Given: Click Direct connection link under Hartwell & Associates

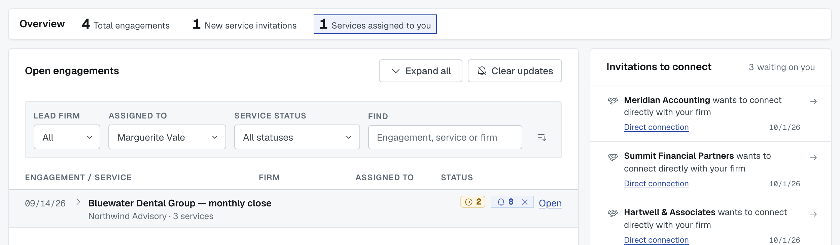Looking at the screenshot, I should (x=656, y=240).
